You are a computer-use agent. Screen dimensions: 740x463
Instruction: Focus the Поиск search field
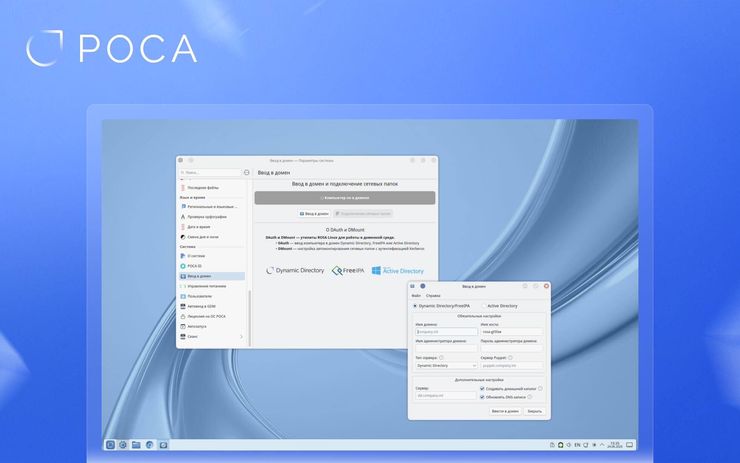(x=210, y=173)
